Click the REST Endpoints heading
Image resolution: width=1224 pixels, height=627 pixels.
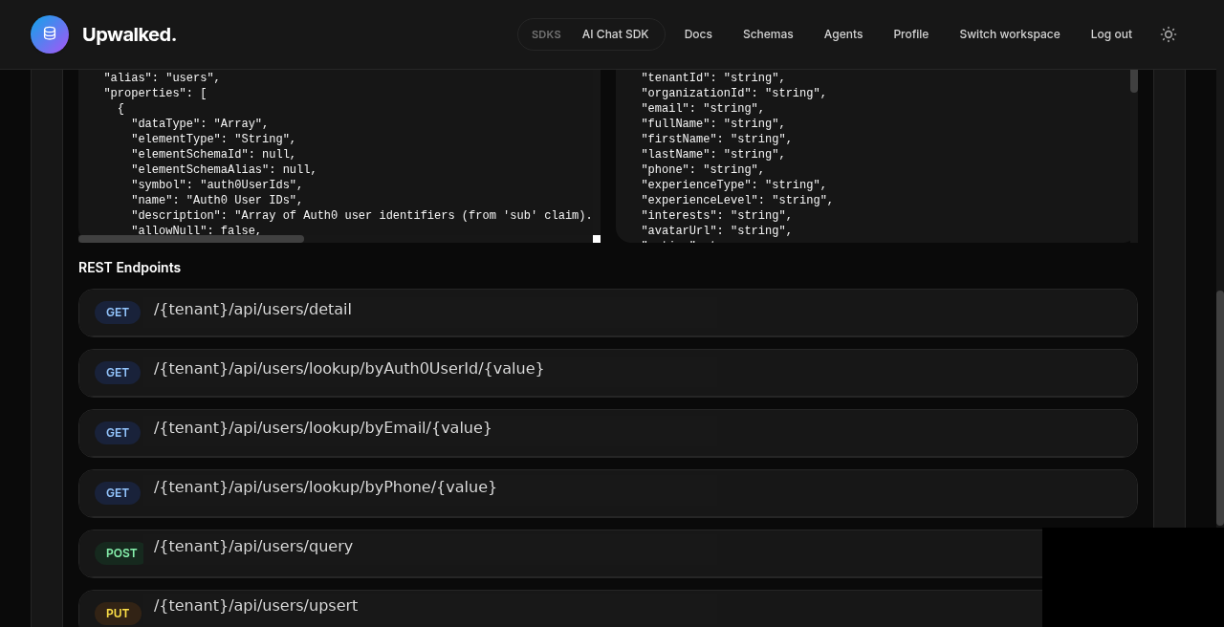pyautogui.click(x=129, y=268)
